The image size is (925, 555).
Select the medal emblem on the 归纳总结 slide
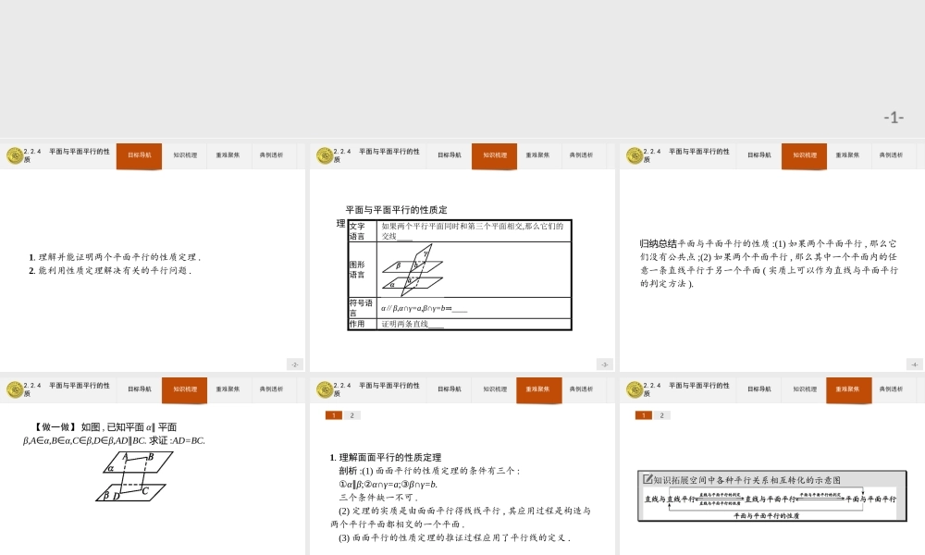634,155
